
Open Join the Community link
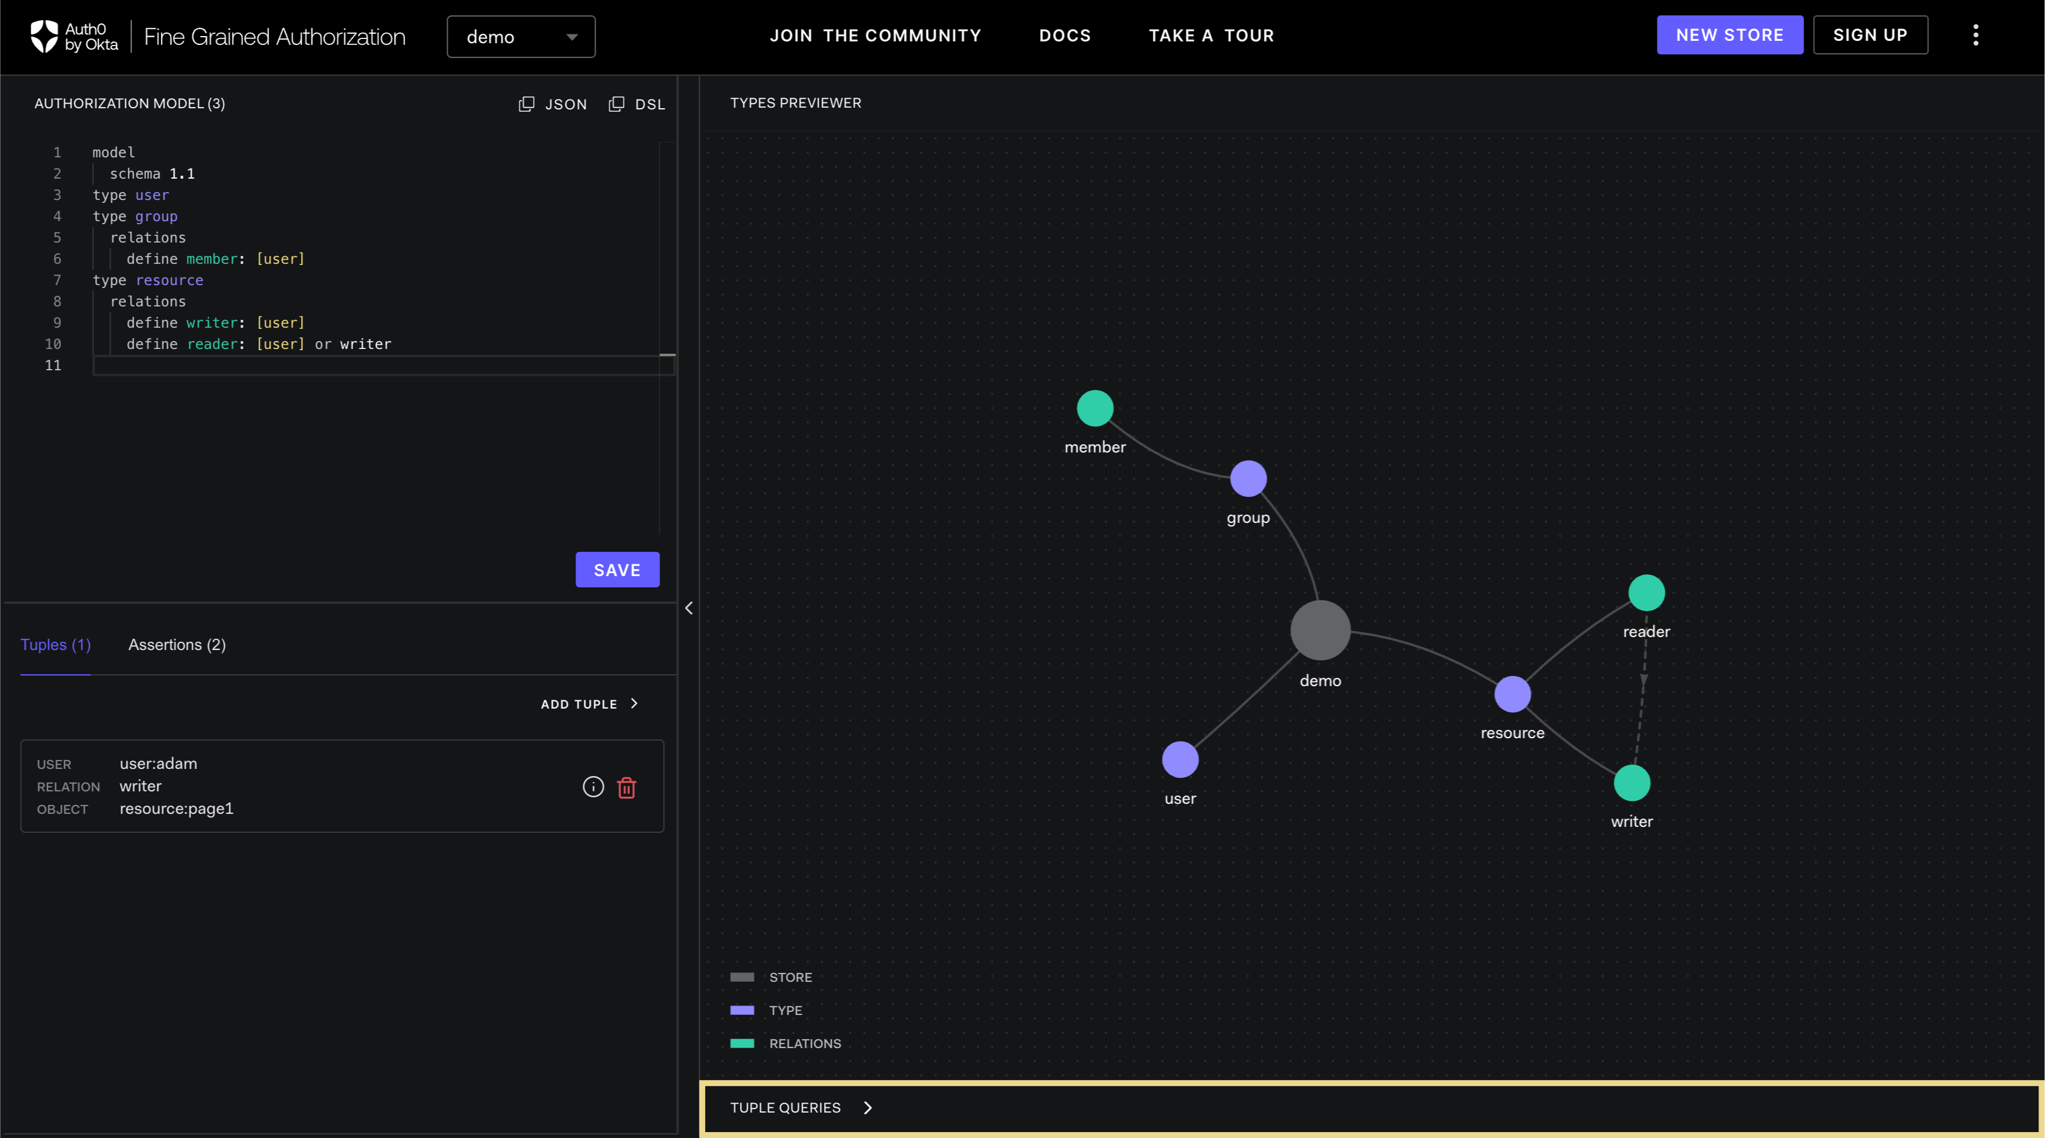click(875, 35)
